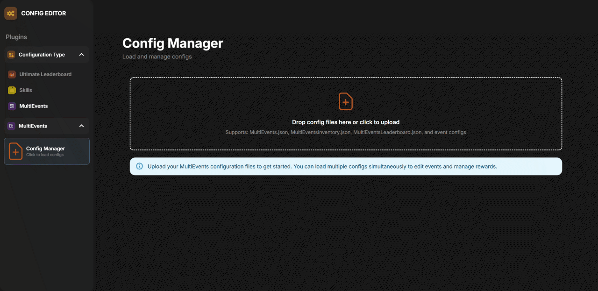Image resolution: width=598 pixels, height=291 pixels.
Task: Click the 'Config Manager' page heading
Action: click(173, 43)
